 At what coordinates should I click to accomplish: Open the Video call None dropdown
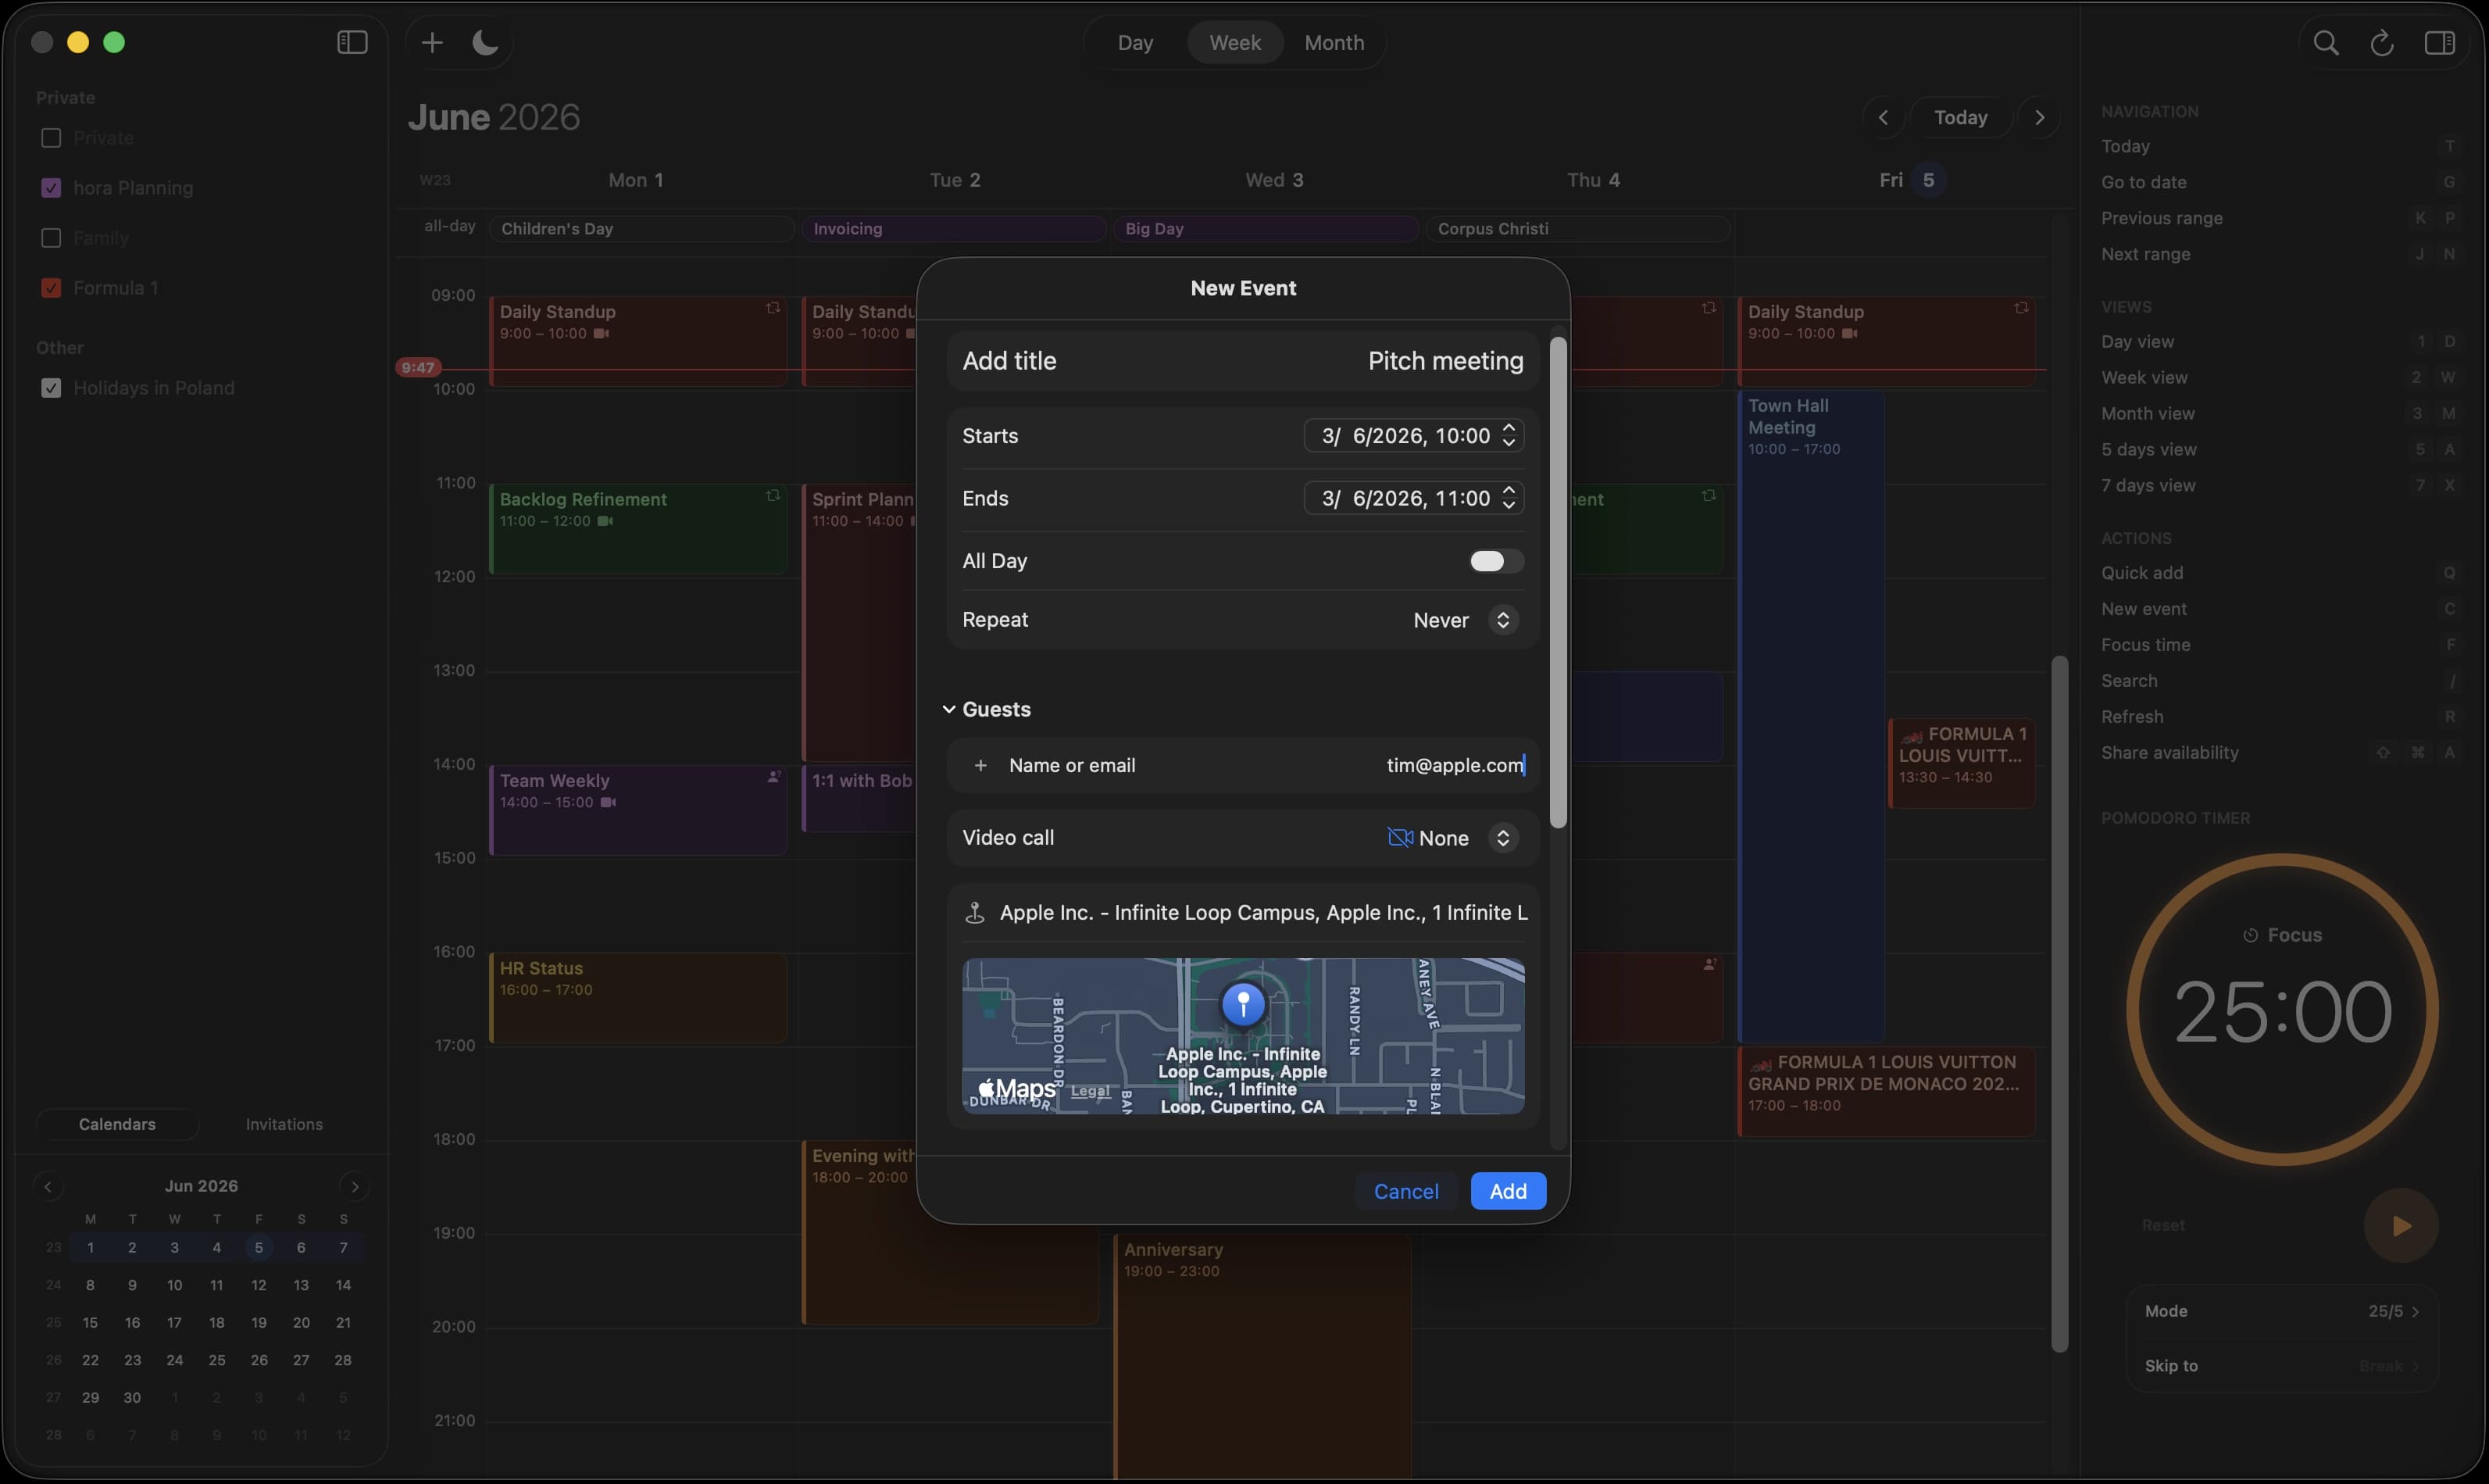click(x=1453, y=838)
